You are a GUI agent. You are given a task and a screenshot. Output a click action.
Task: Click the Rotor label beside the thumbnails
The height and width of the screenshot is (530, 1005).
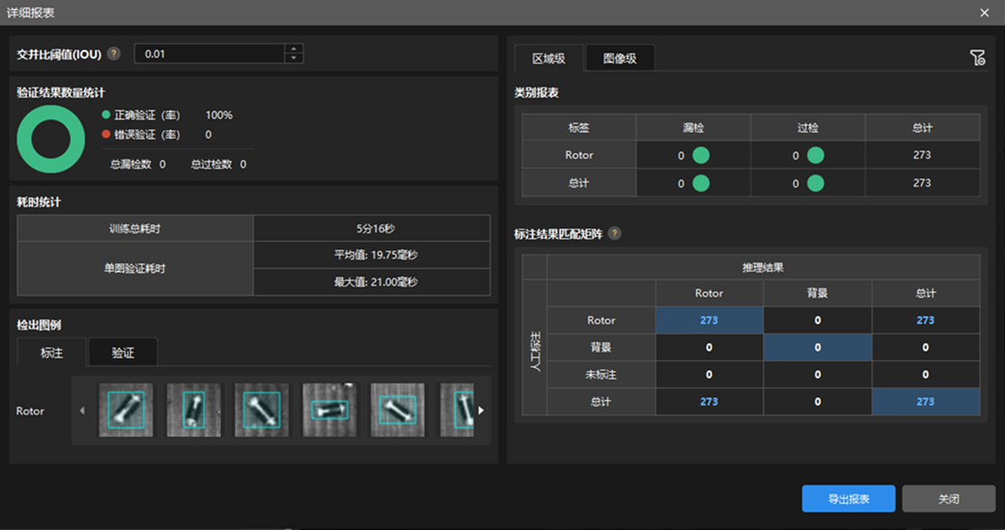pos(30,411)
